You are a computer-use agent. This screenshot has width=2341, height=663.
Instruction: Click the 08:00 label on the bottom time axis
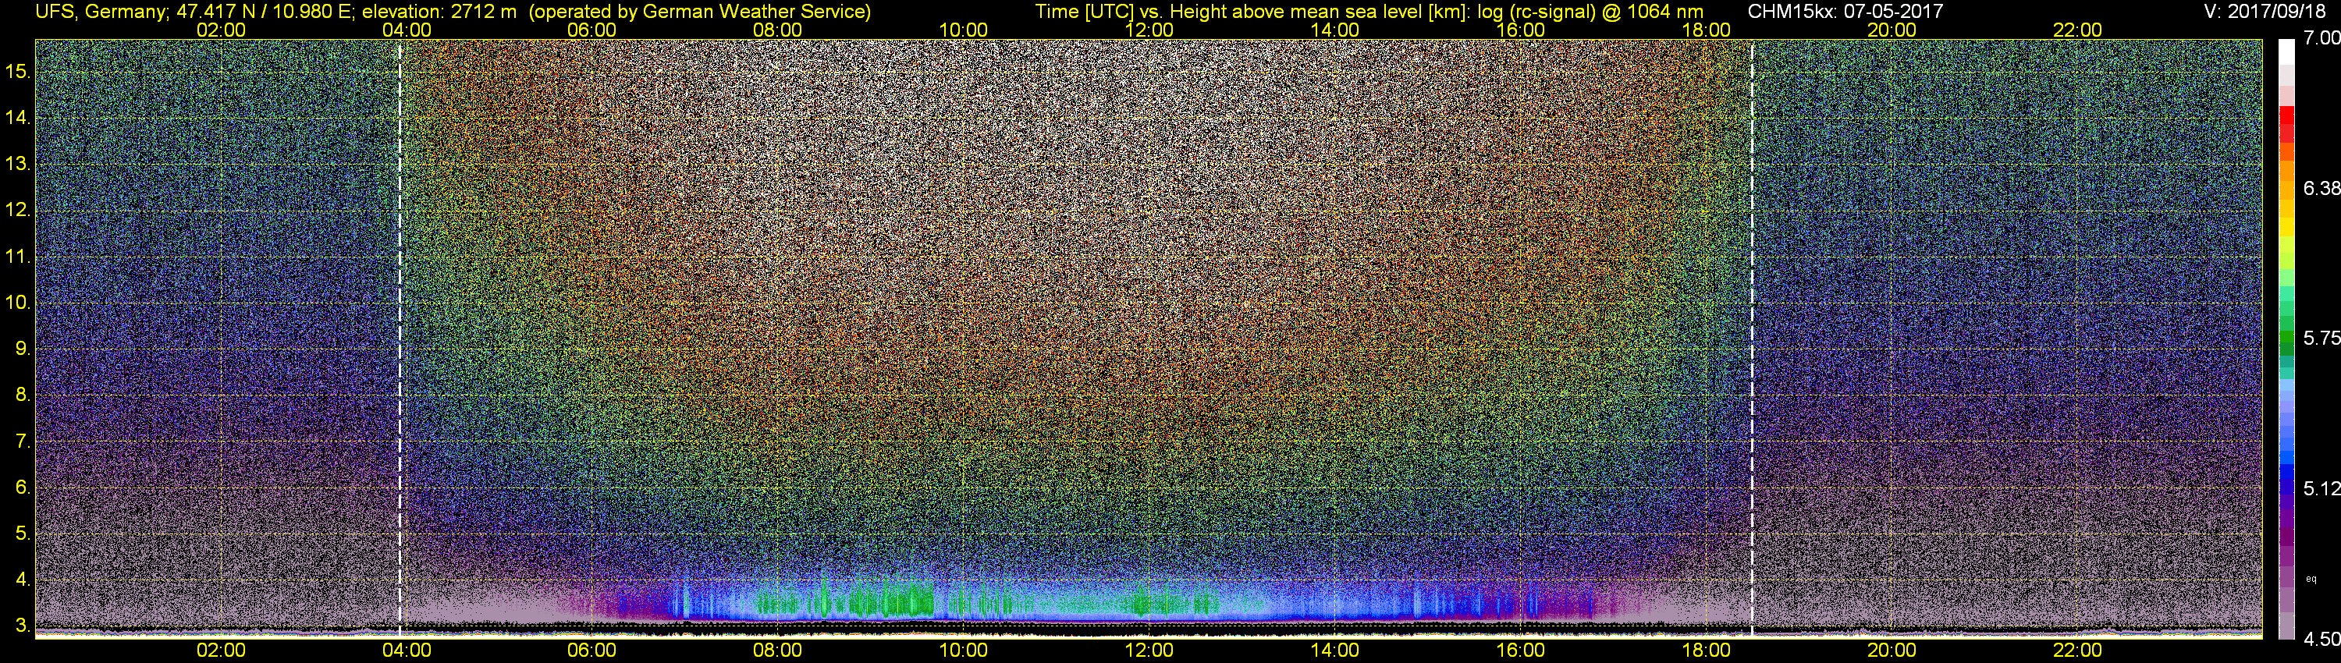tap(778, 651)
